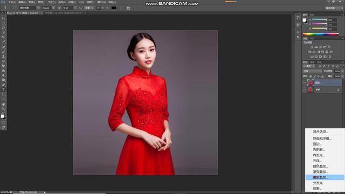The width and height of the screenshot is (345, 194).
Task: Select the Magic Wand tool
Action: [x=3, y=32]
